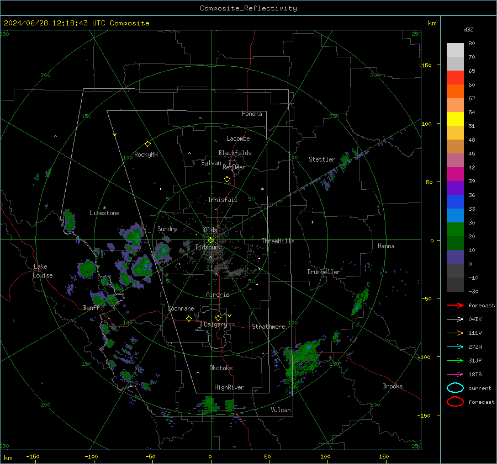
Task: Click the Composite_Reflectivity title
Action: tap(248, 8)
